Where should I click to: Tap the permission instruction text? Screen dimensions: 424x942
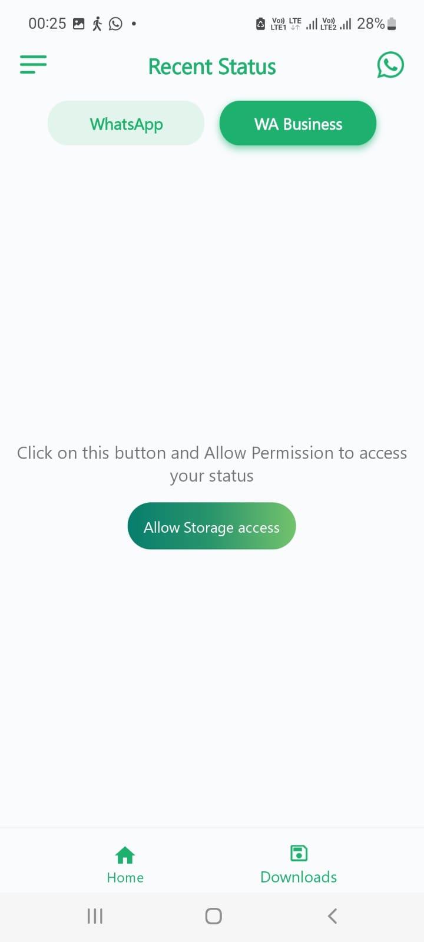212,464
